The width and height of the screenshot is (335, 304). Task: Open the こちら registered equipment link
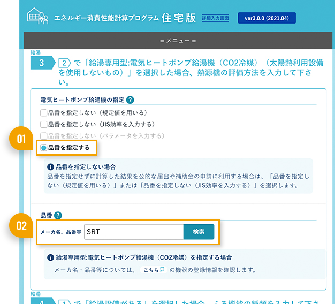click(x=153, y=270)
